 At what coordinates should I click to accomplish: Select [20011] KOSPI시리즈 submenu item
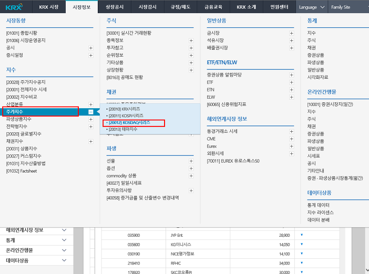pyautogui.click(x=126, y=115)
